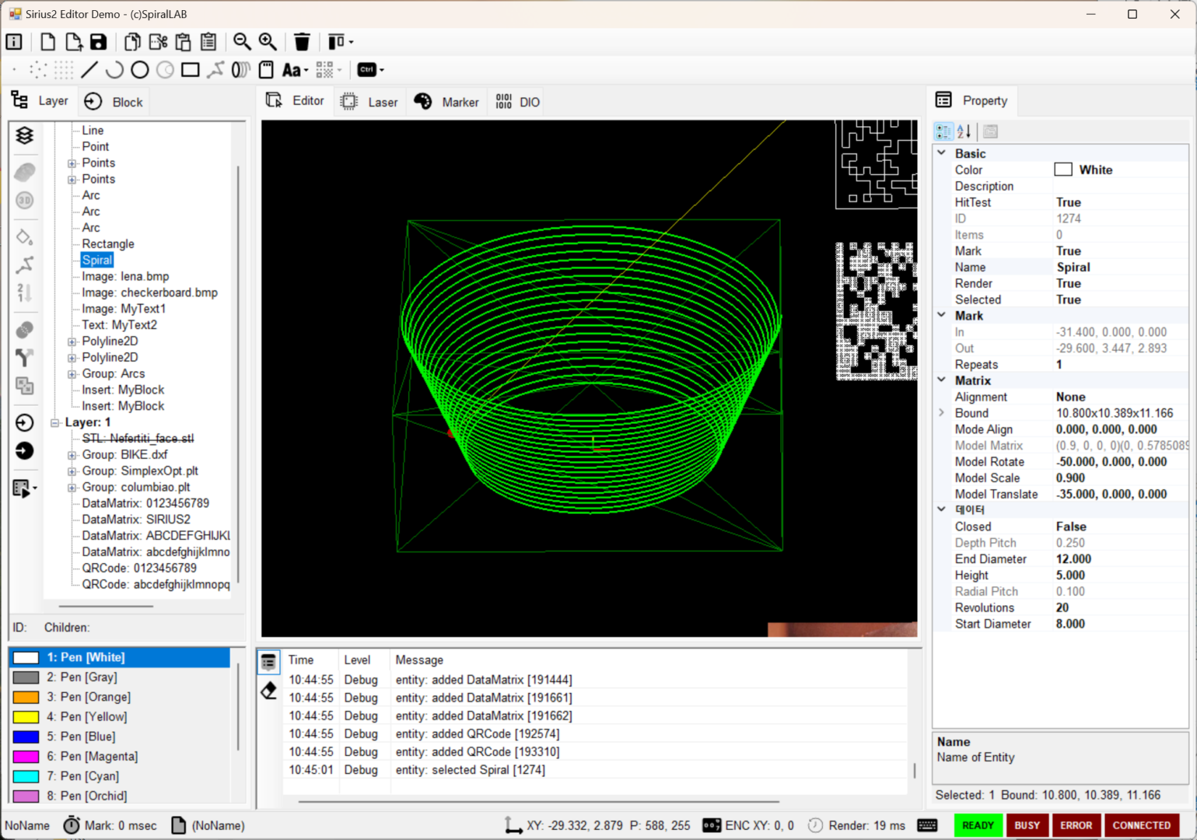Pick the Rectangle shape tool
The image size is (1197, 840).
coord(190,70)
